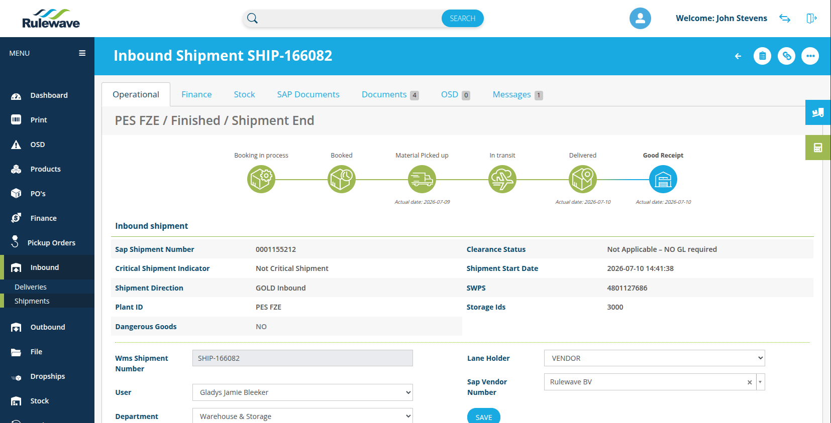Viewport: 831px width, 423px height.
Task: Click the Good Receipt status circle
Action: click(x=663, y=179)
